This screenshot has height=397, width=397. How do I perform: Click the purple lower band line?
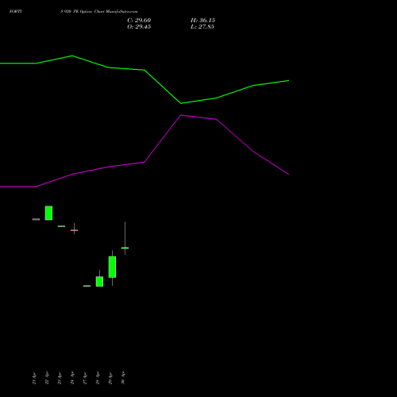(145, 162)
